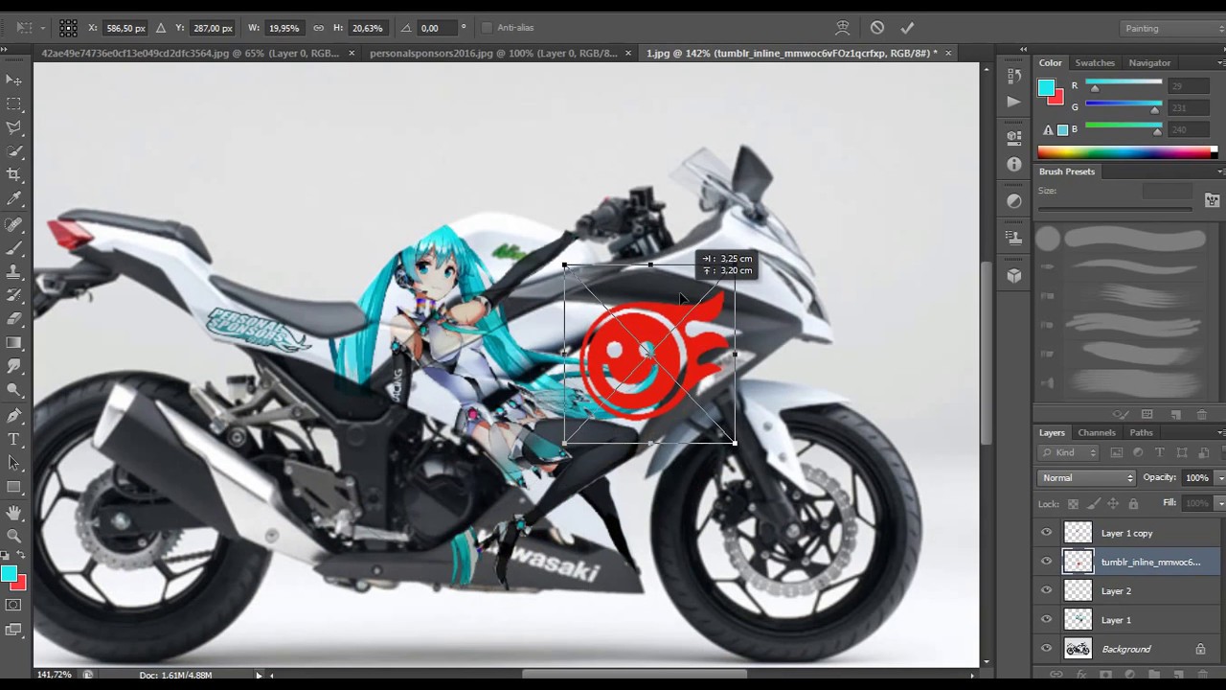
Task: Select the Path Selection tool
Action: click(13, 463)
